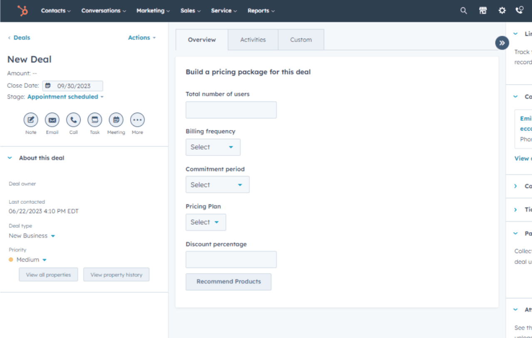Open the Billing frequency dropdown

pyautogui.click(x=213, y=147)
